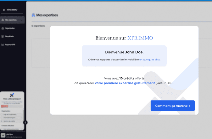Collapse the sidebar with the round chevron button
This screenshot has height=139, width=212.
25,122
